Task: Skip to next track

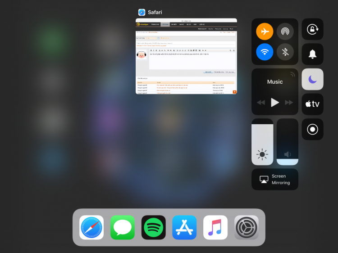Action: pos(289,103)
